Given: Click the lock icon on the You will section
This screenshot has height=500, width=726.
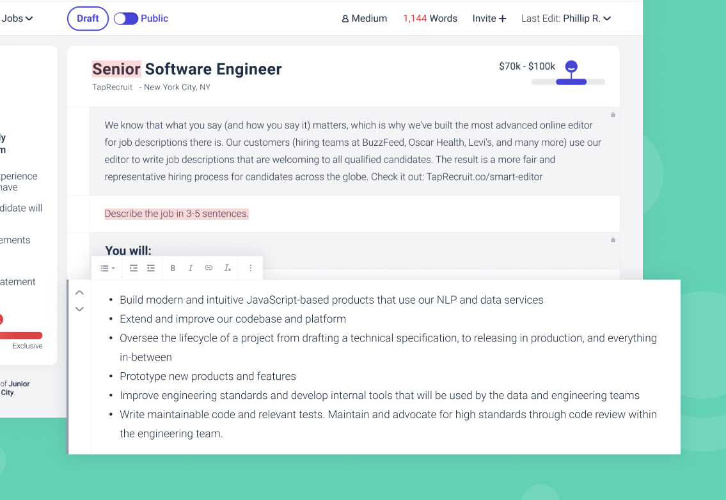Looking at the screenshot, I should [613, 240].
